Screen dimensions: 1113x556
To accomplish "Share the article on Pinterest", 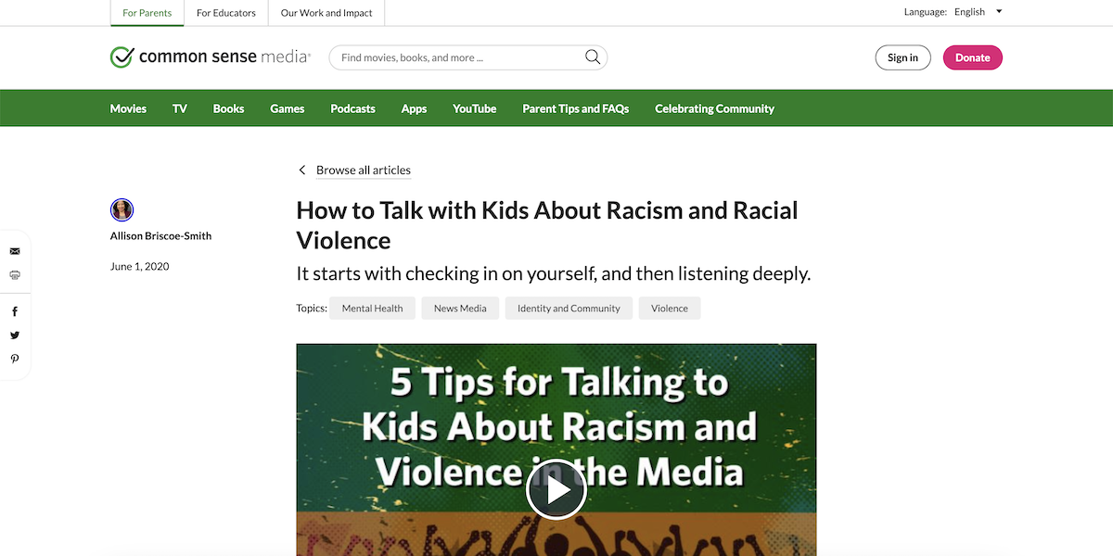I will (x=15, y=359).
